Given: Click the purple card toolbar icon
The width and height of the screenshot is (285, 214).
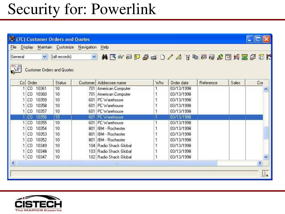Looking at the screenshot, I should click(x=203, y=57).
